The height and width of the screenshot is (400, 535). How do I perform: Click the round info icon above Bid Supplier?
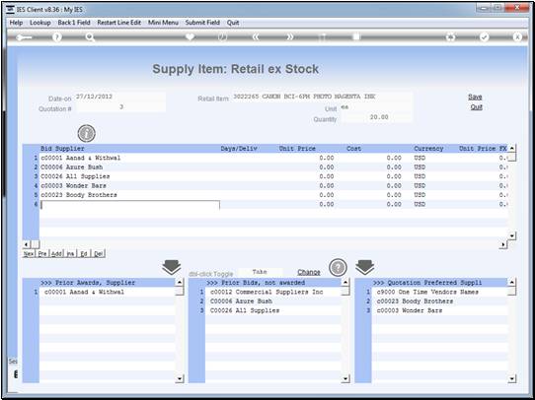click(86, 133)
